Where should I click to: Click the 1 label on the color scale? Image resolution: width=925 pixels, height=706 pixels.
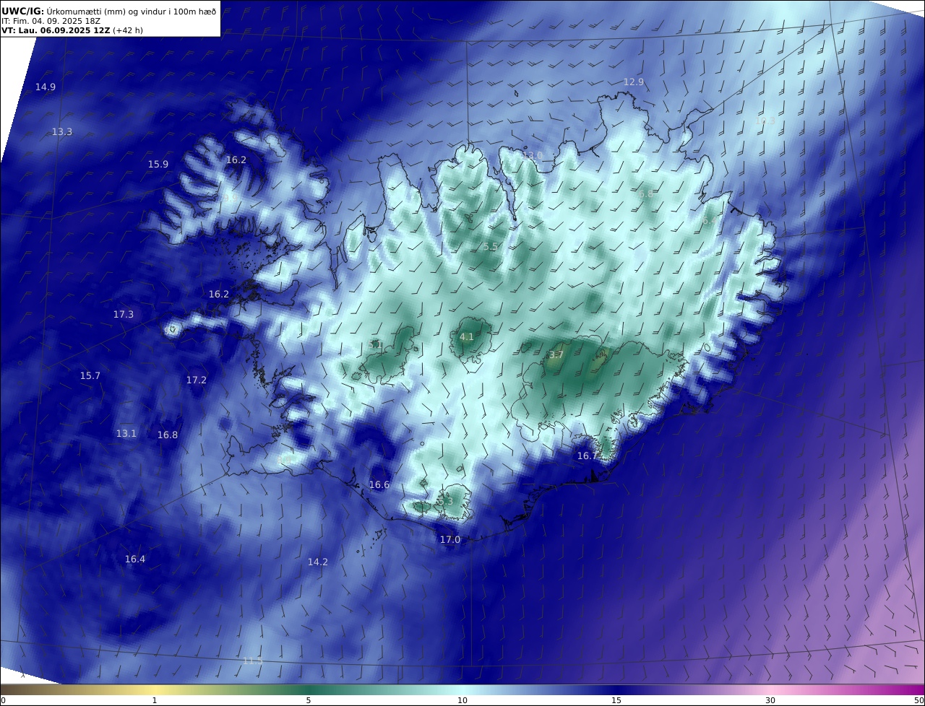click(x=155, y=700)
